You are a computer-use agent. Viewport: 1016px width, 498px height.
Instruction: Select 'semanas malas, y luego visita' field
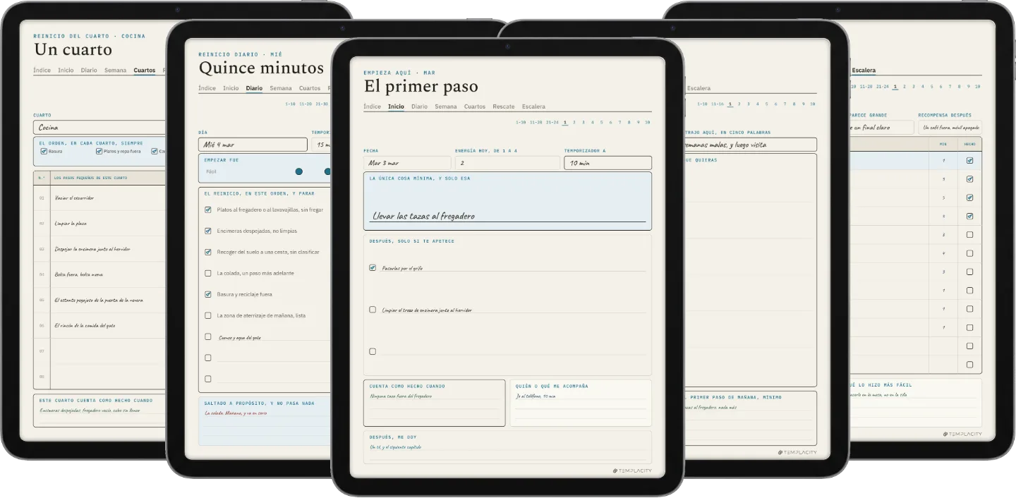(750, 145)
